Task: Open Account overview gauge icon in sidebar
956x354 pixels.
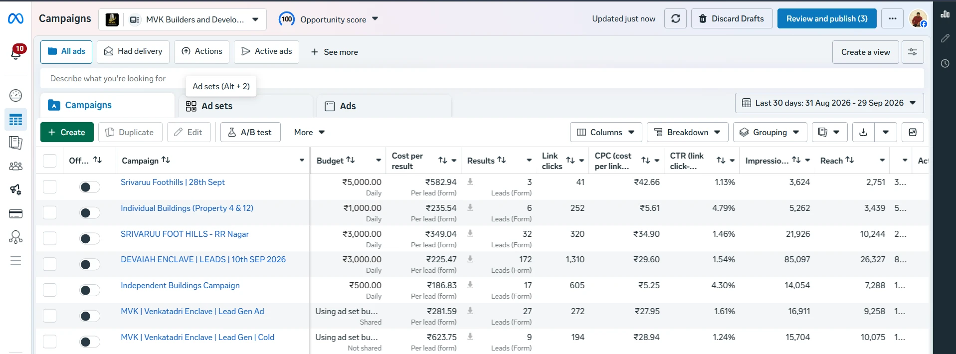Action: click(16, 95)
